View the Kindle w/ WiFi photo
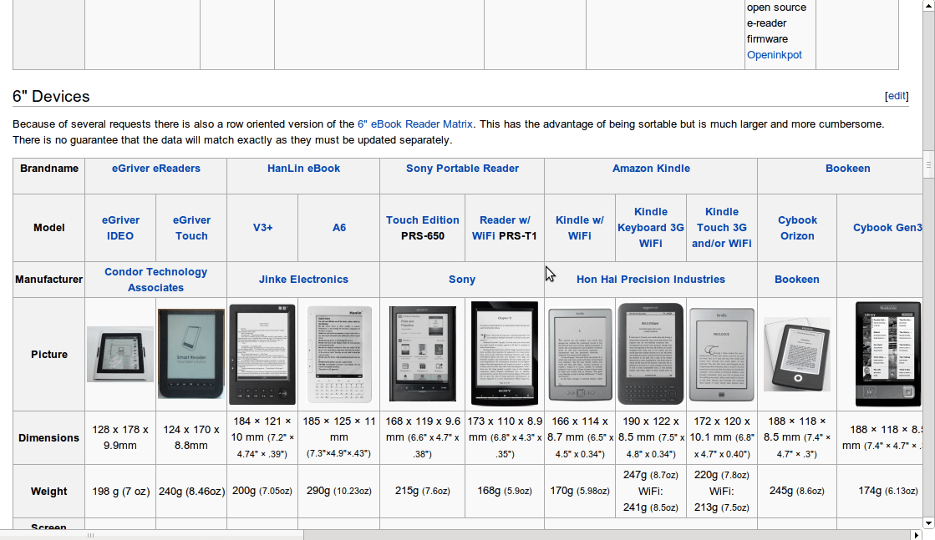Image resolution: width=935 pixels, height=540 pixels. tap(580, 354)
